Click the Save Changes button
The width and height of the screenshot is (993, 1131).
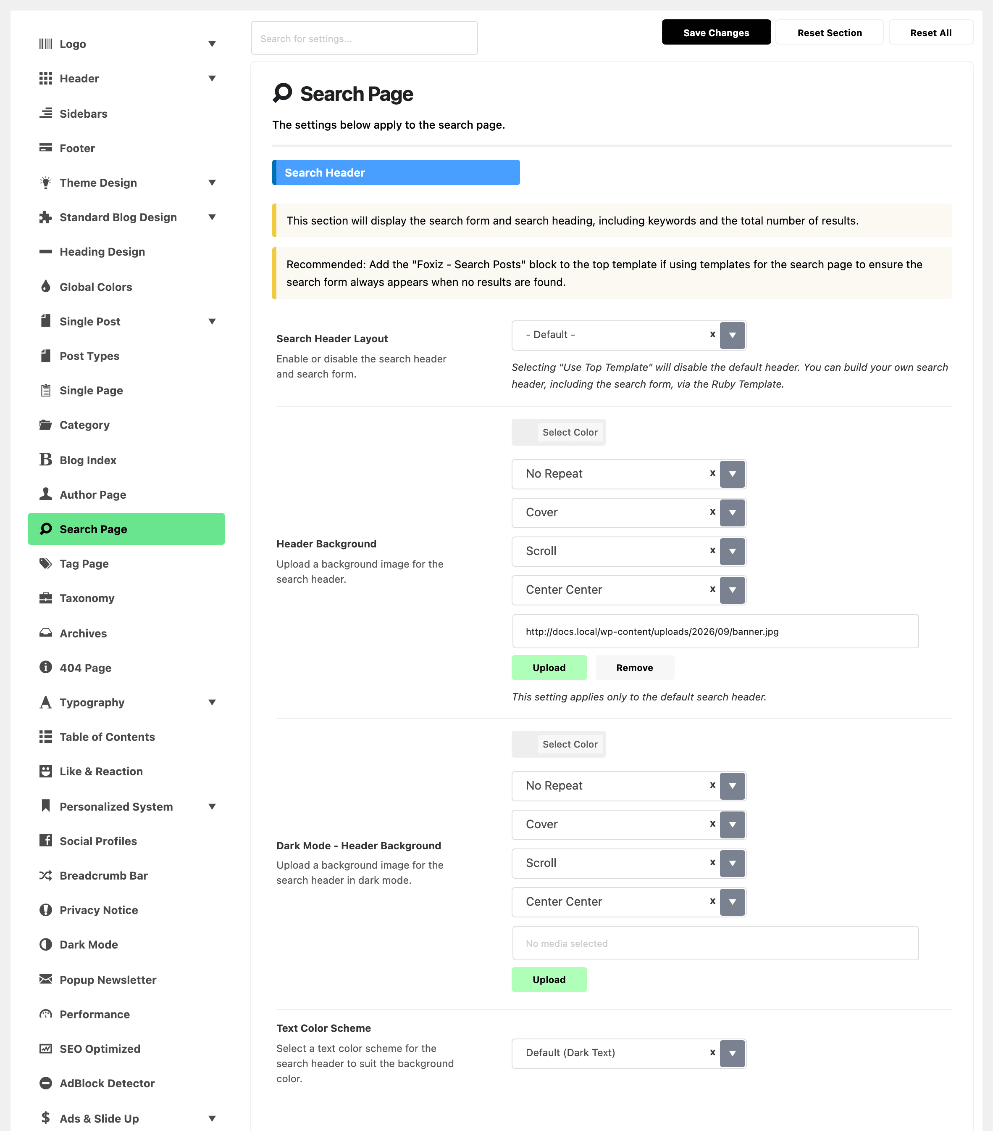coord(716,33)
